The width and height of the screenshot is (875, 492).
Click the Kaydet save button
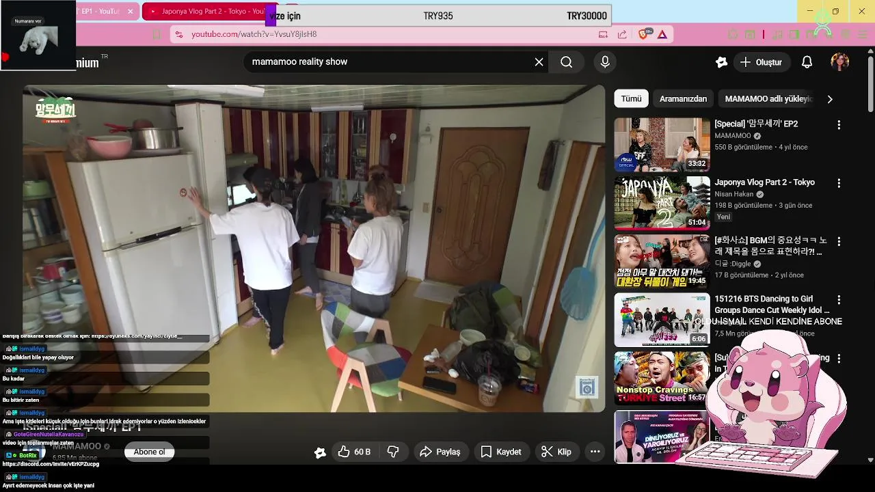501,452
